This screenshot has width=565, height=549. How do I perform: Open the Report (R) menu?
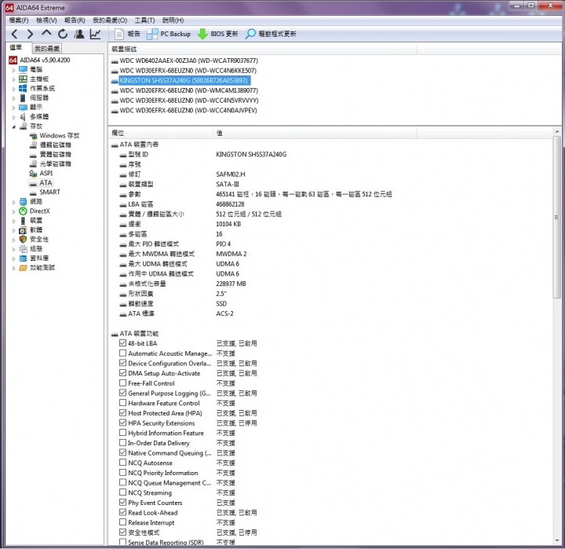pos(75,20)
